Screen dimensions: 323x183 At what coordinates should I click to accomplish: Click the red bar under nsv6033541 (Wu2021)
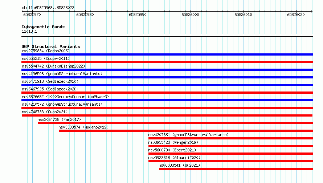point(236,169)
